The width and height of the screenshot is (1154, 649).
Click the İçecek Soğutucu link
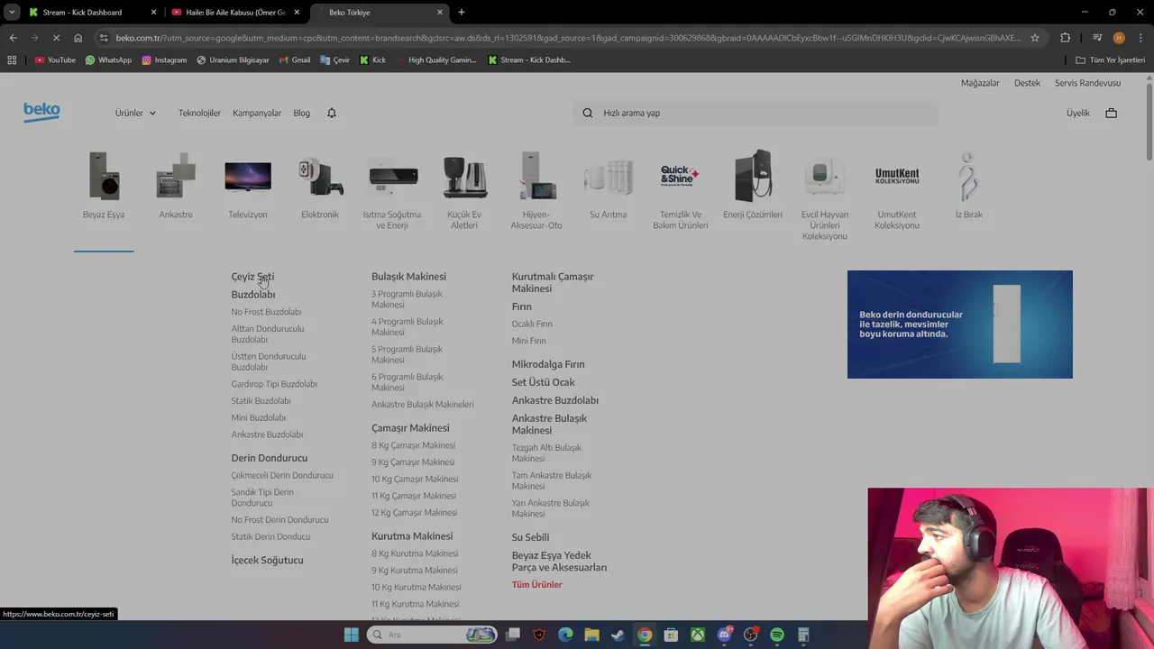267,561
